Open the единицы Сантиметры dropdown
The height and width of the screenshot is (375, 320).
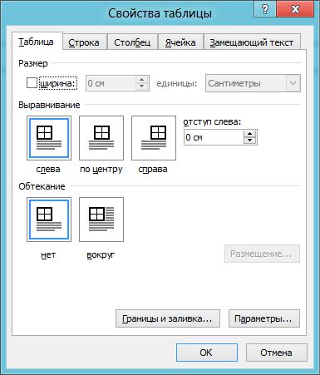(253, 83)
